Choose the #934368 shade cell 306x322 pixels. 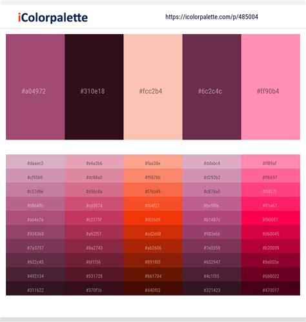36,232
